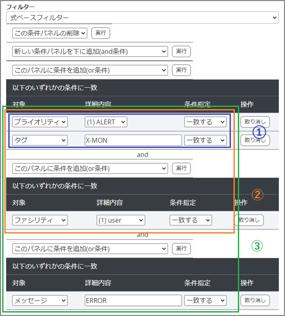Open the (1) user detail dropdown
Screen dimensions: 285x316
[x=120, y=220]
